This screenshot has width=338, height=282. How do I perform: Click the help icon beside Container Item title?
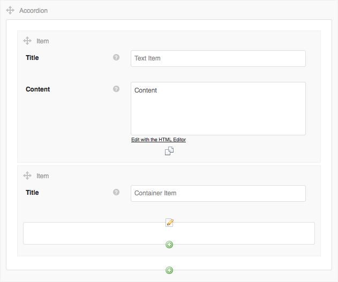tap(116, 192)
